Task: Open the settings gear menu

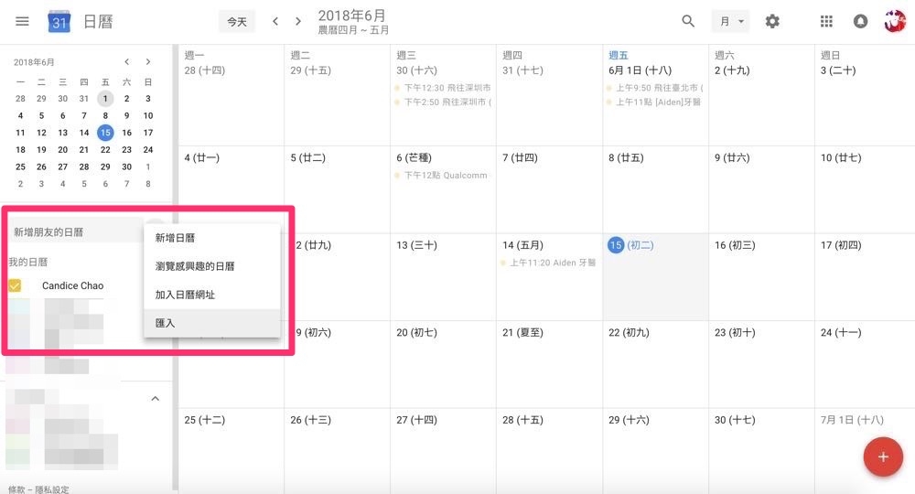Action: tap(772, 21)
